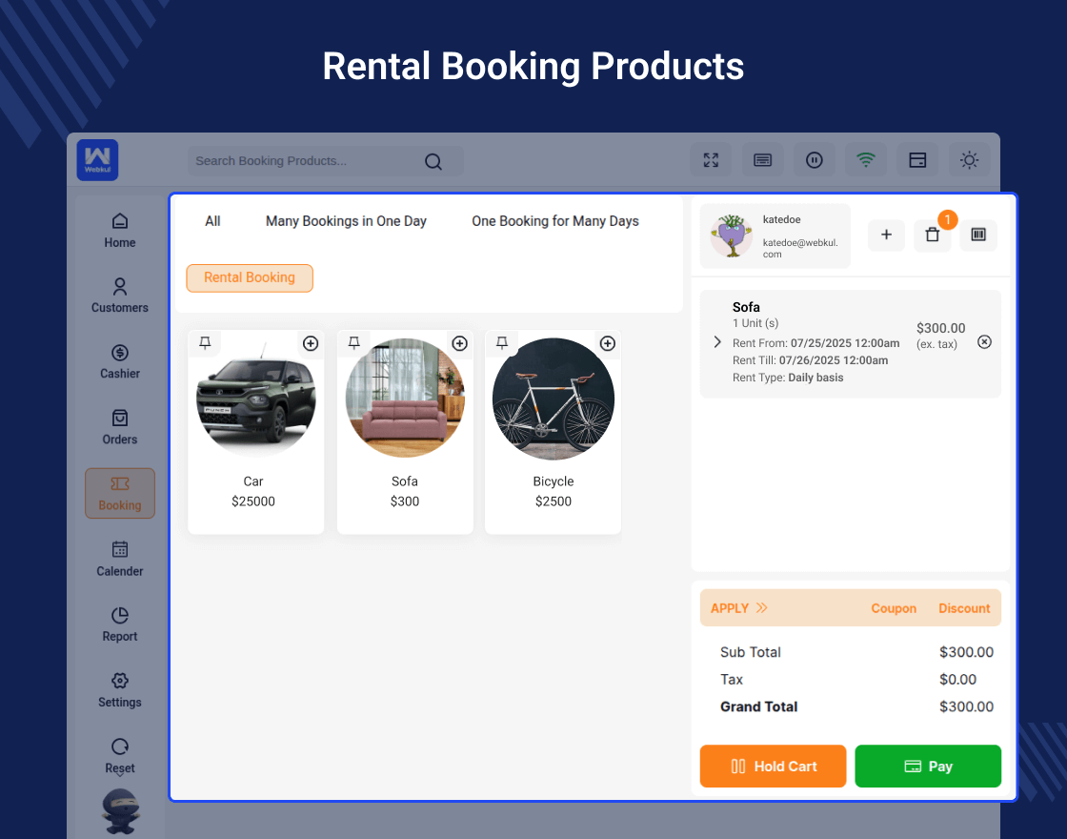This screenshot has height=839, width=1067.
Task: Click the WiFi connectivity status icon
Action: (865, 160)
